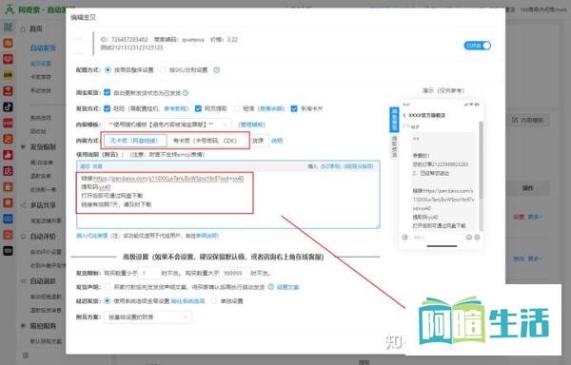The height and width of the screenshot is (365, 571).
Task: Click 管理模板 link
Action: pyautogui.click(x=251, y=125)
